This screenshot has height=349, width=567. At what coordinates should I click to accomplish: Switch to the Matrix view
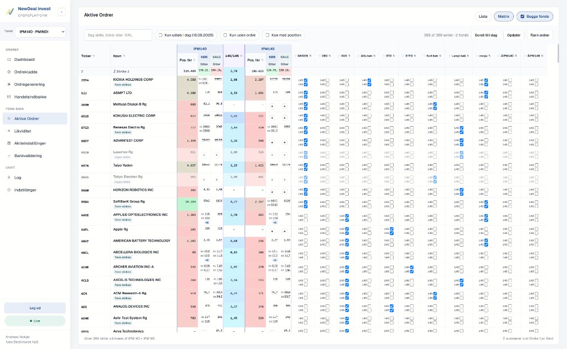pyautogui.click(x=503, y=16)
